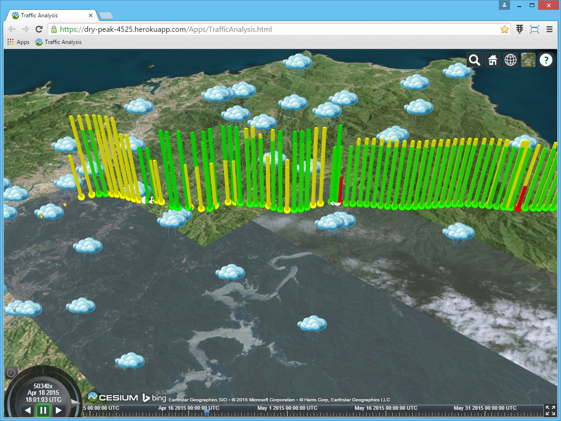This screenshot has height=421, width=561.
Task: Open the Cesium geocoder search button
Action: coord(475,60)
